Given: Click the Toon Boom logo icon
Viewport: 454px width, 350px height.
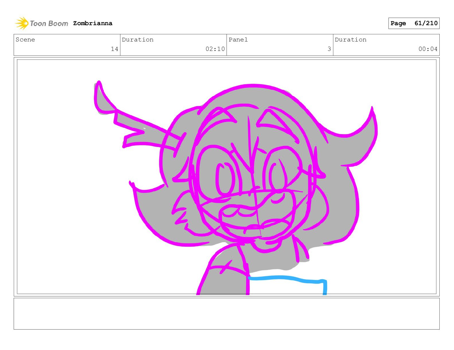Looking at the screenshot, I should 22,23.
